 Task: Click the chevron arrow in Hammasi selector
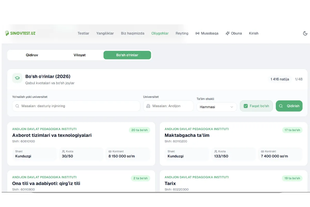pos(232,107)
